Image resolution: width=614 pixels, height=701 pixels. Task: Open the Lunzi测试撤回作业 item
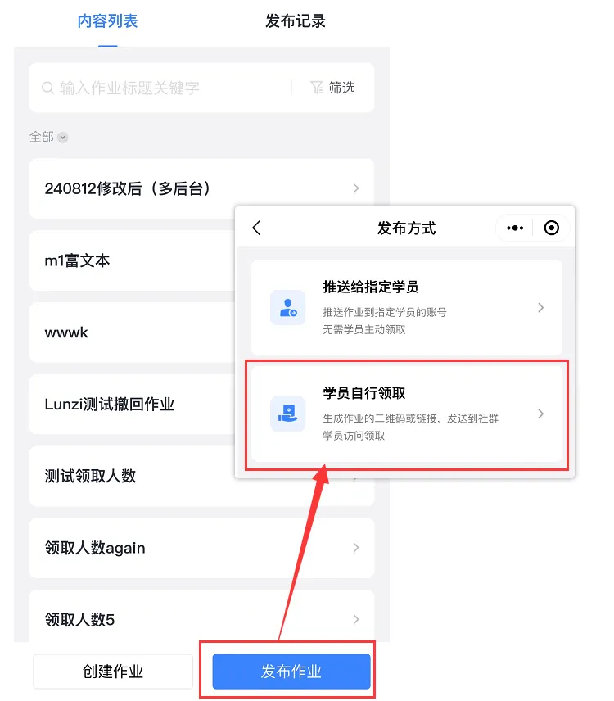click(x=133, y=405)
